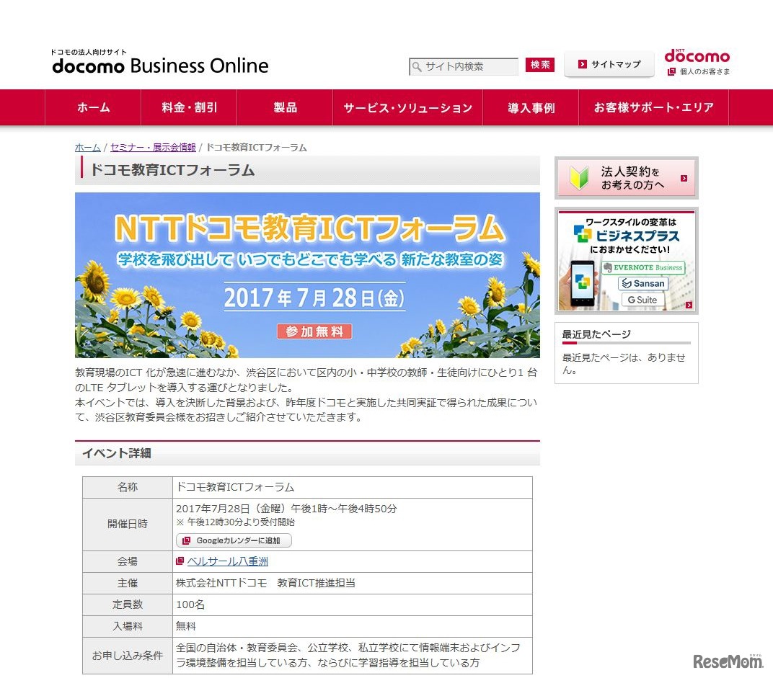The width and height of the screenshot is (773, 678).
Task: Open the ホーム navigation menu item
Action: [93, 107]
